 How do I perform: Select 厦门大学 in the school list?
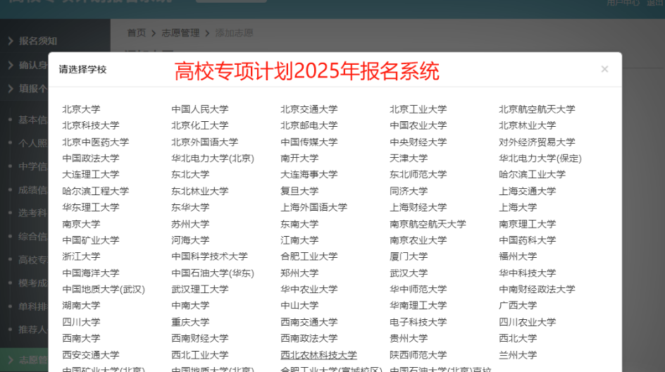click(x=409, y=256)
